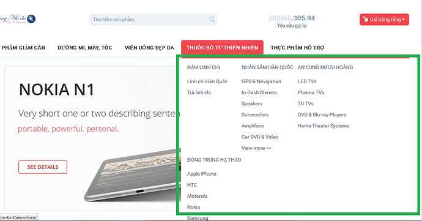Focus the product search field
Screen dimensions: 422x221
[x=153, y=20]
